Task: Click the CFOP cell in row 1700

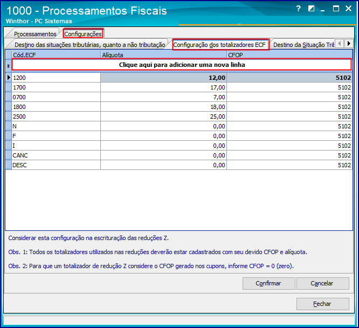Action: 289,87
